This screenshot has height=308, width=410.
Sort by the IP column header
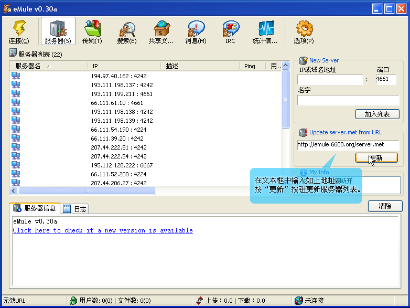point(124,66)
